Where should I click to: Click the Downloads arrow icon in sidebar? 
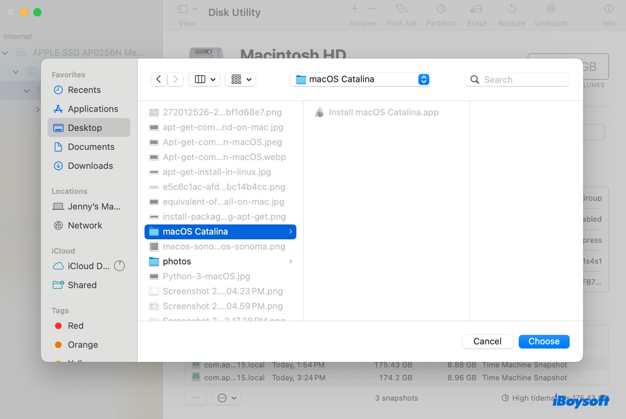click(x=58, y=166)
